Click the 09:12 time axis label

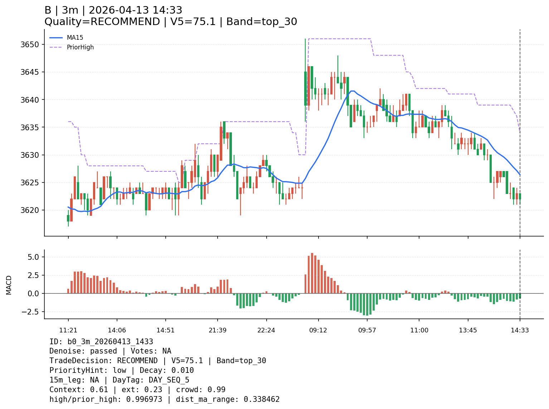click(x=318, y=330)
